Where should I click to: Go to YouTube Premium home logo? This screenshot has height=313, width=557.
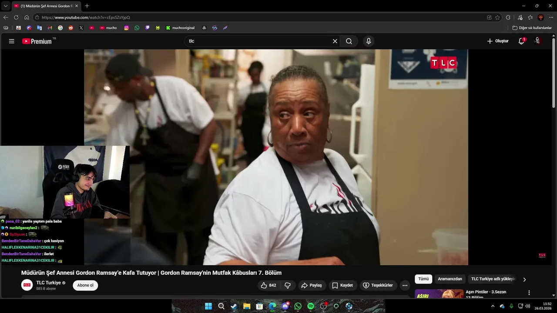[x=37, y=41]
